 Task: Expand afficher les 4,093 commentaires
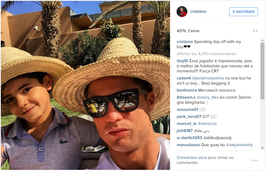tap(206, 54)
